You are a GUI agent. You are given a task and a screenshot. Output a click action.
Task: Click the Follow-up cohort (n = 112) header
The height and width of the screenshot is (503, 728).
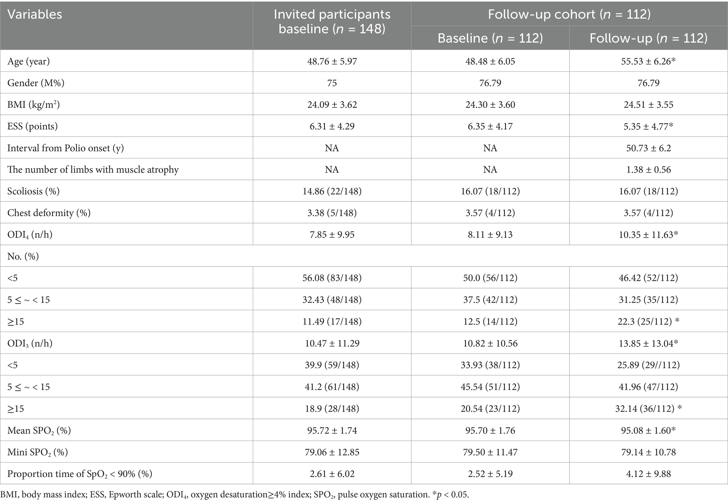(569, 14)
